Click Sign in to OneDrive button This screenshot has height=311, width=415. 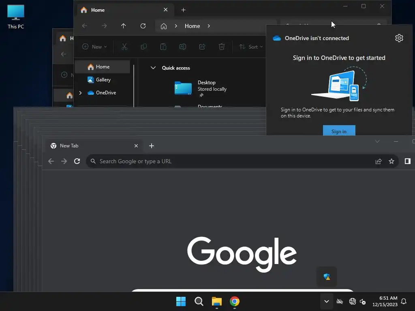(339, 130)
